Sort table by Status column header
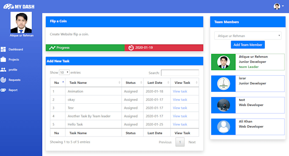The height and width of the screenshot is (156, 289). pyautogui.click(x=133, y=82)
